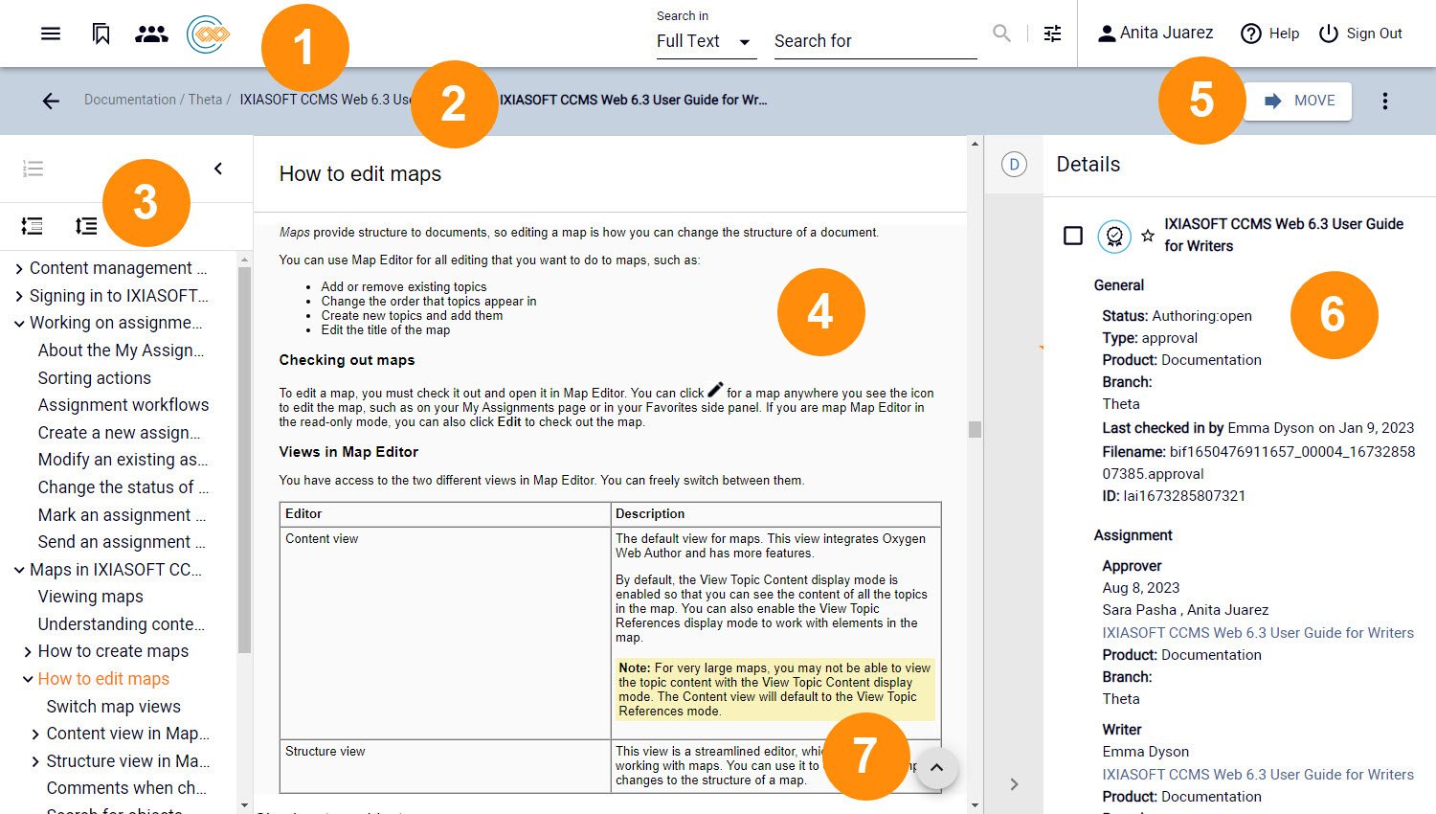Collapse How to edit maps node

coord(28,679)
